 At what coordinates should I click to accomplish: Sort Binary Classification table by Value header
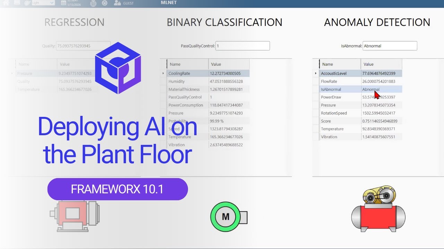coord(229,64)
